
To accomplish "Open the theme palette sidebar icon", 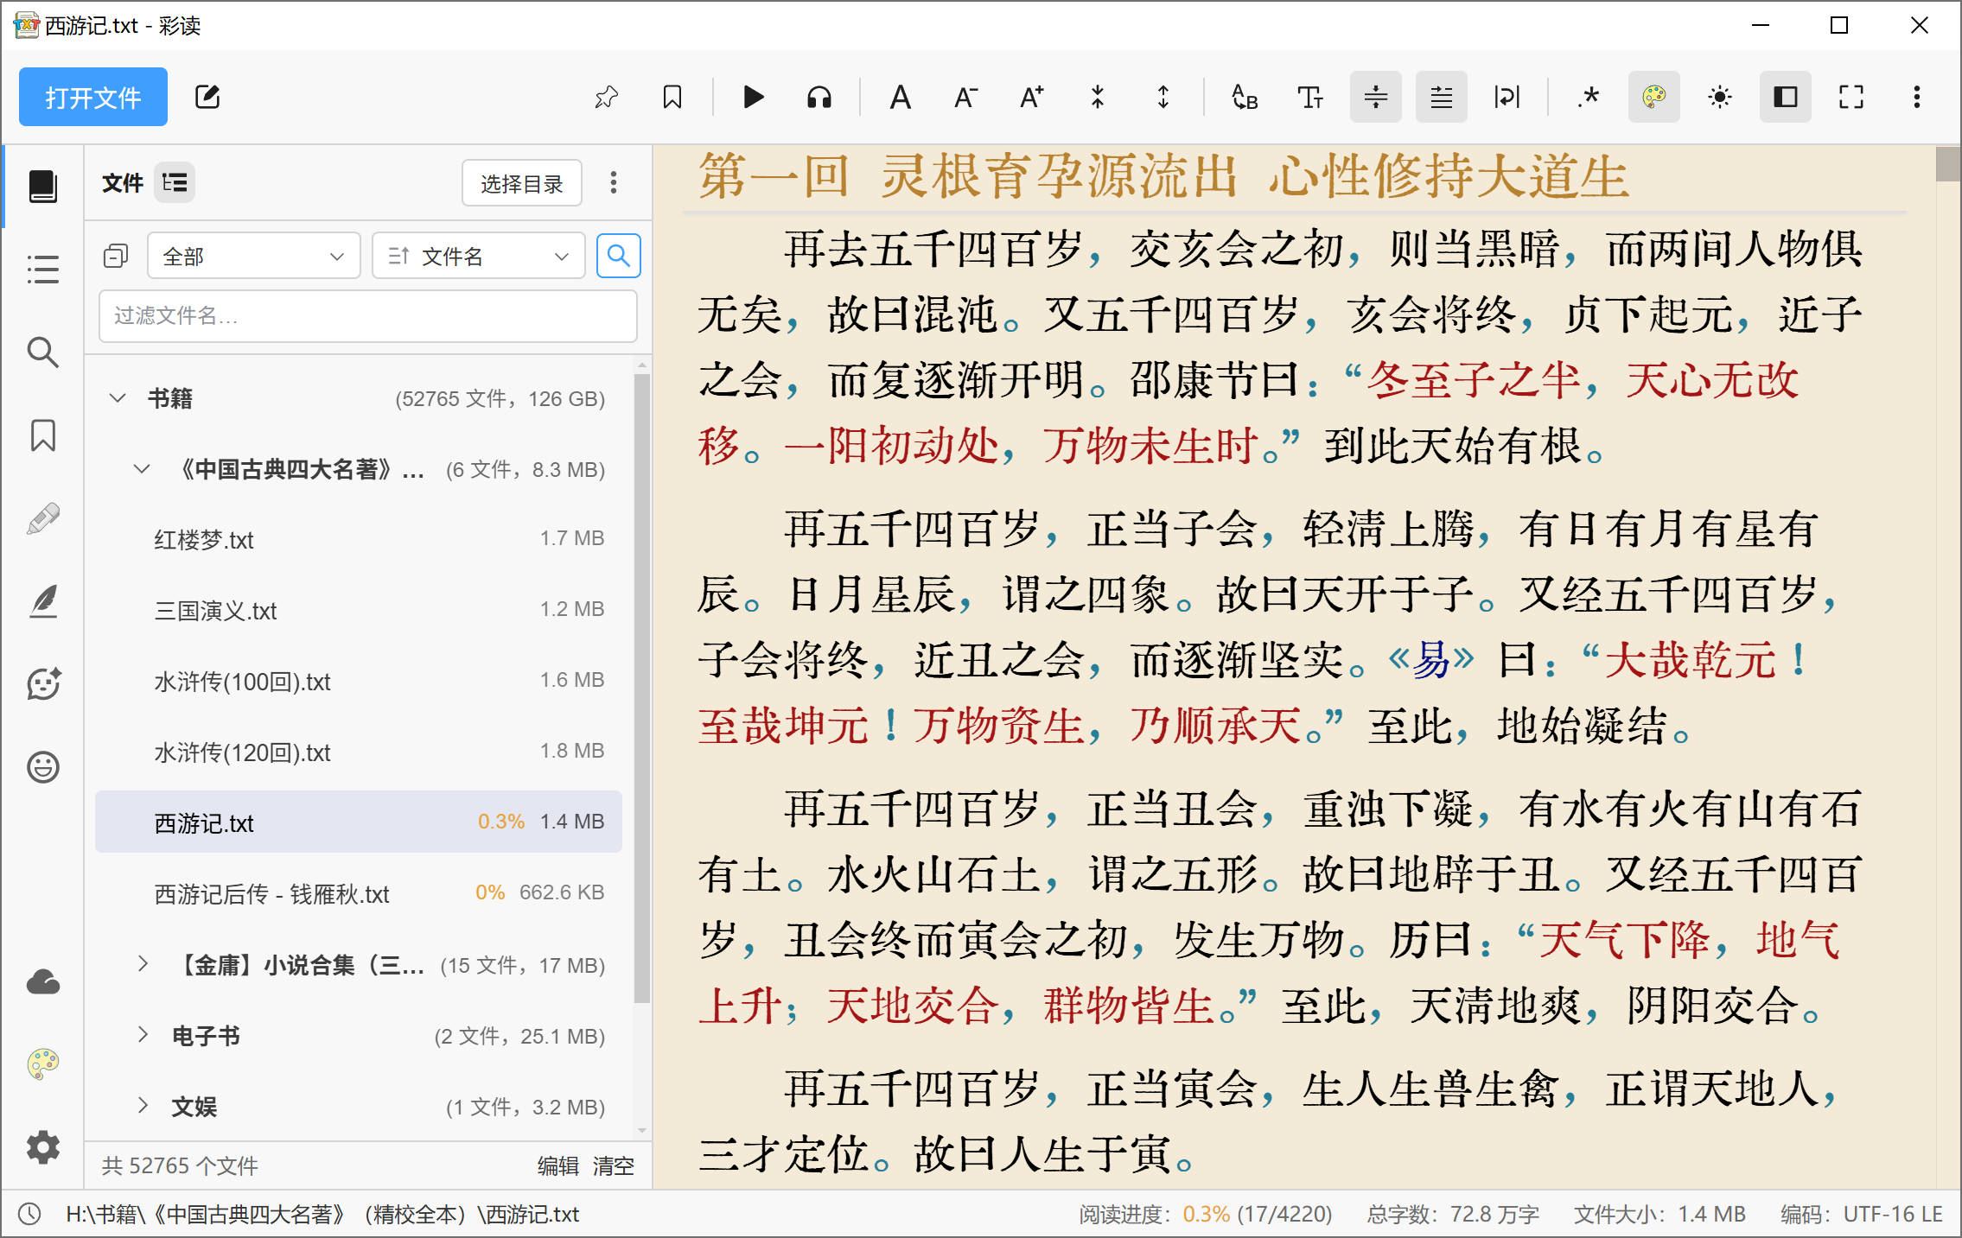I will (43, 1064).
